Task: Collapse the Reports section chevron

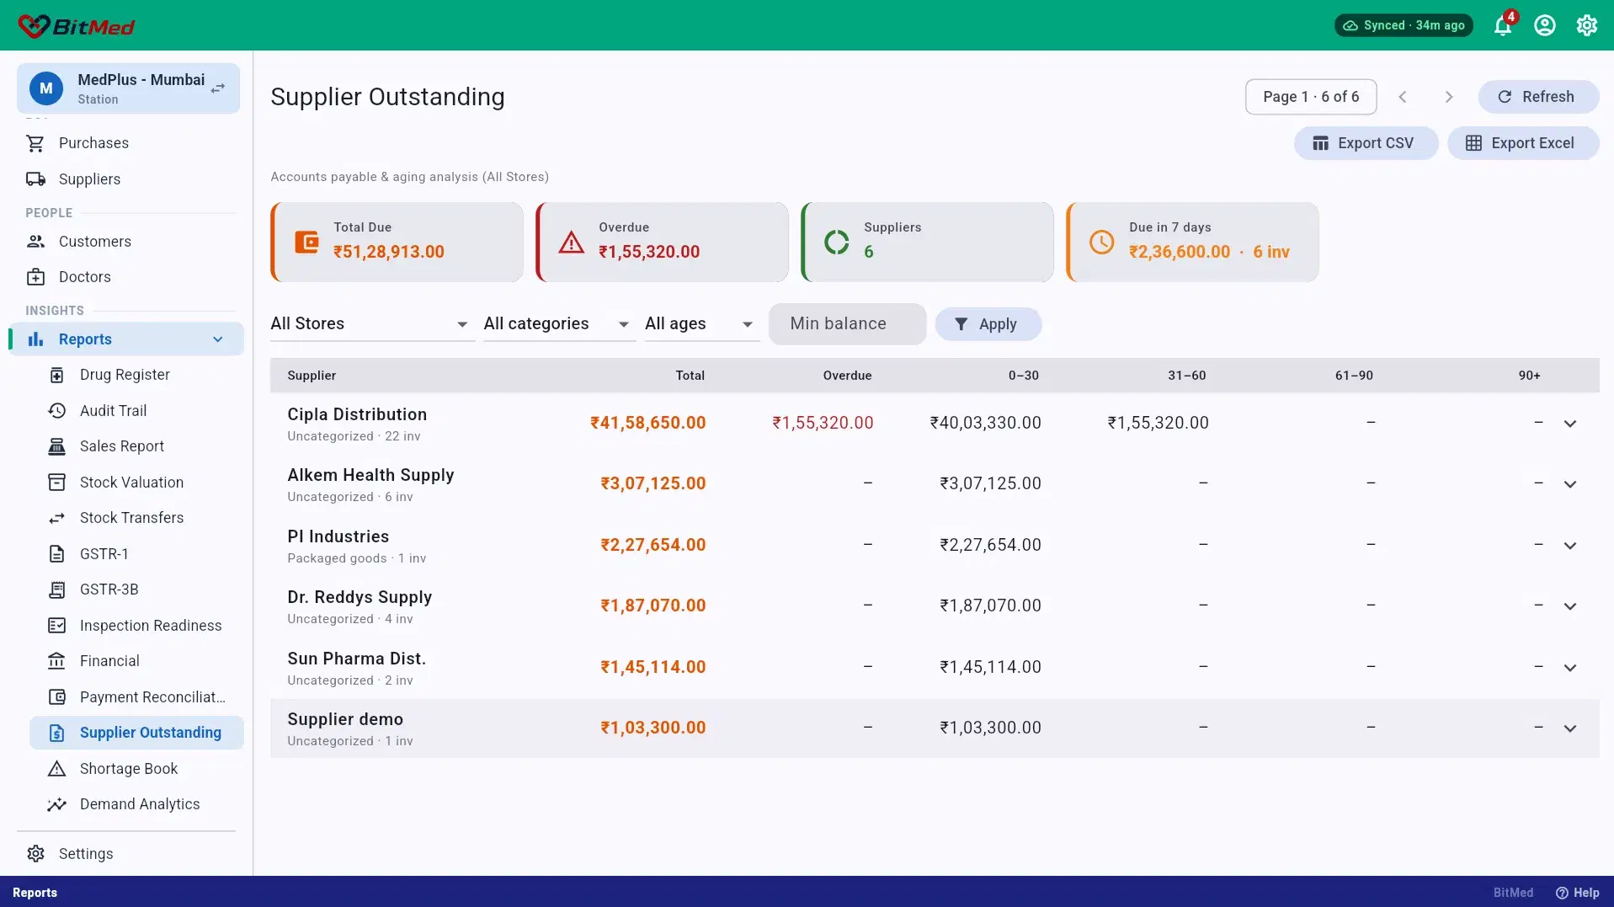Action: pyautogui.click(x=218, y=339)
